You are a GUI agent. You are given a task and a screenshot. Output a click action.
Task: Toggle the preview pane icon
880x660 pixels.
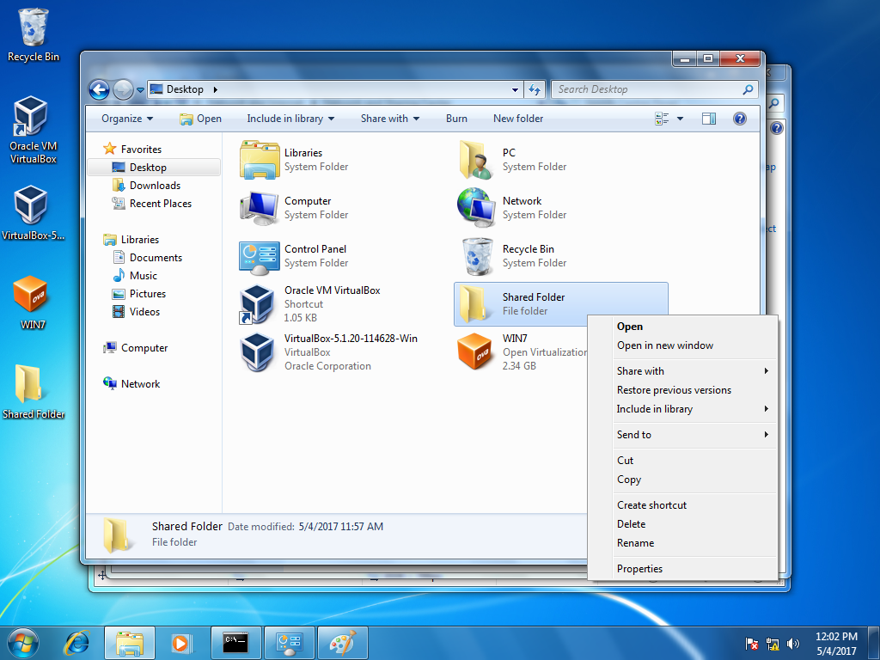point(709,119)
